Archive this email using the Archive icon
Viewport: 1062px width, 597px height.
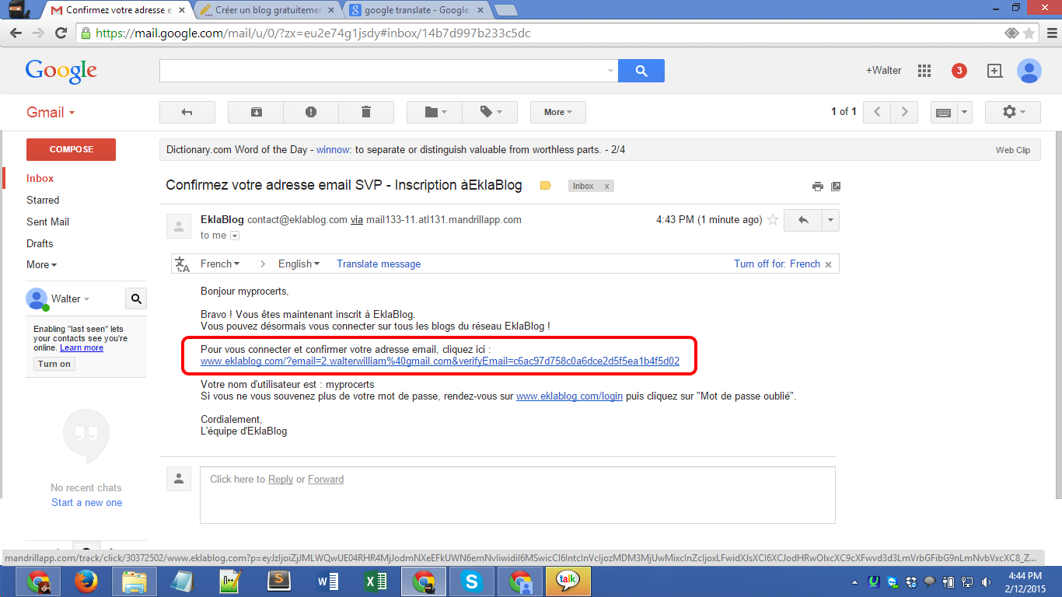click(256, 112)
